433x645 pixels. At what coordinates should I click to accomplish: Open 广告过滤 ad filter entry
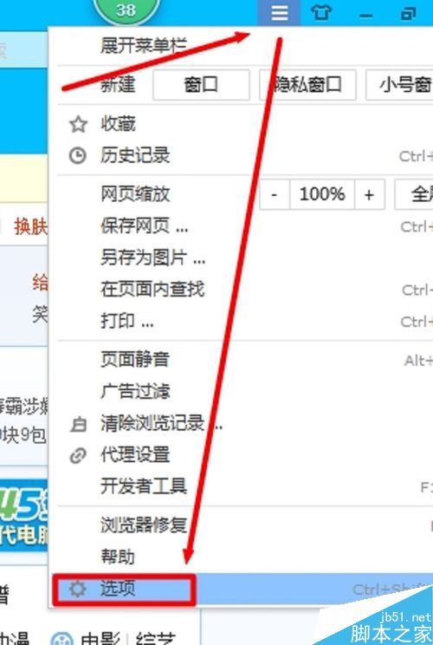[x=135, y=391]
